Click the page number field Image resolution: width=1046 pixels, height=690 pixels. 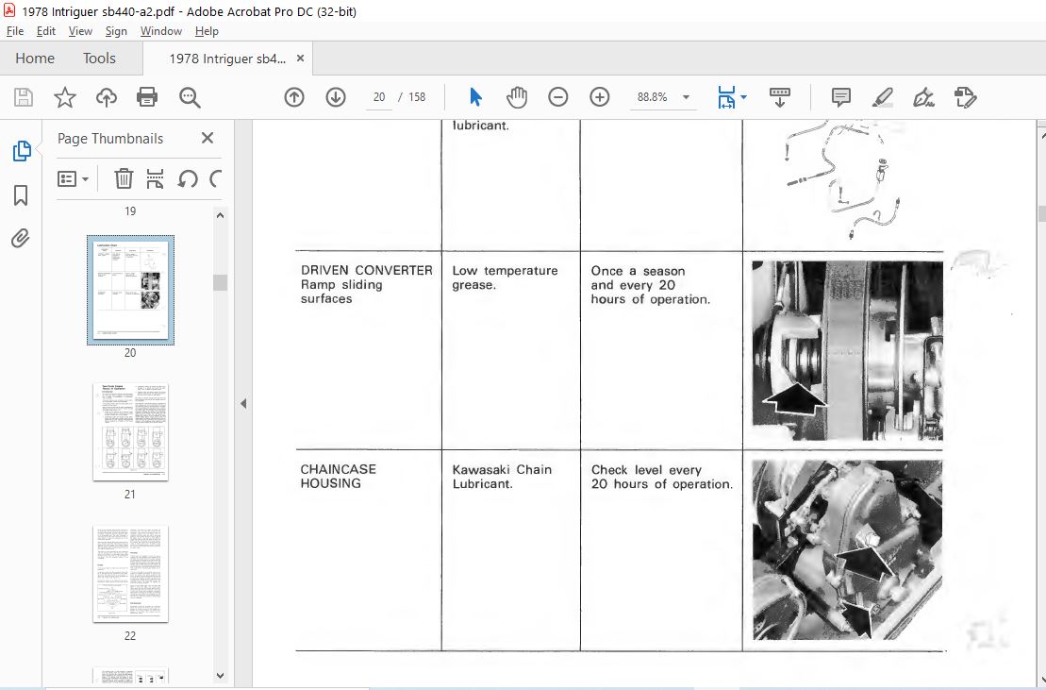pos(379,97)
